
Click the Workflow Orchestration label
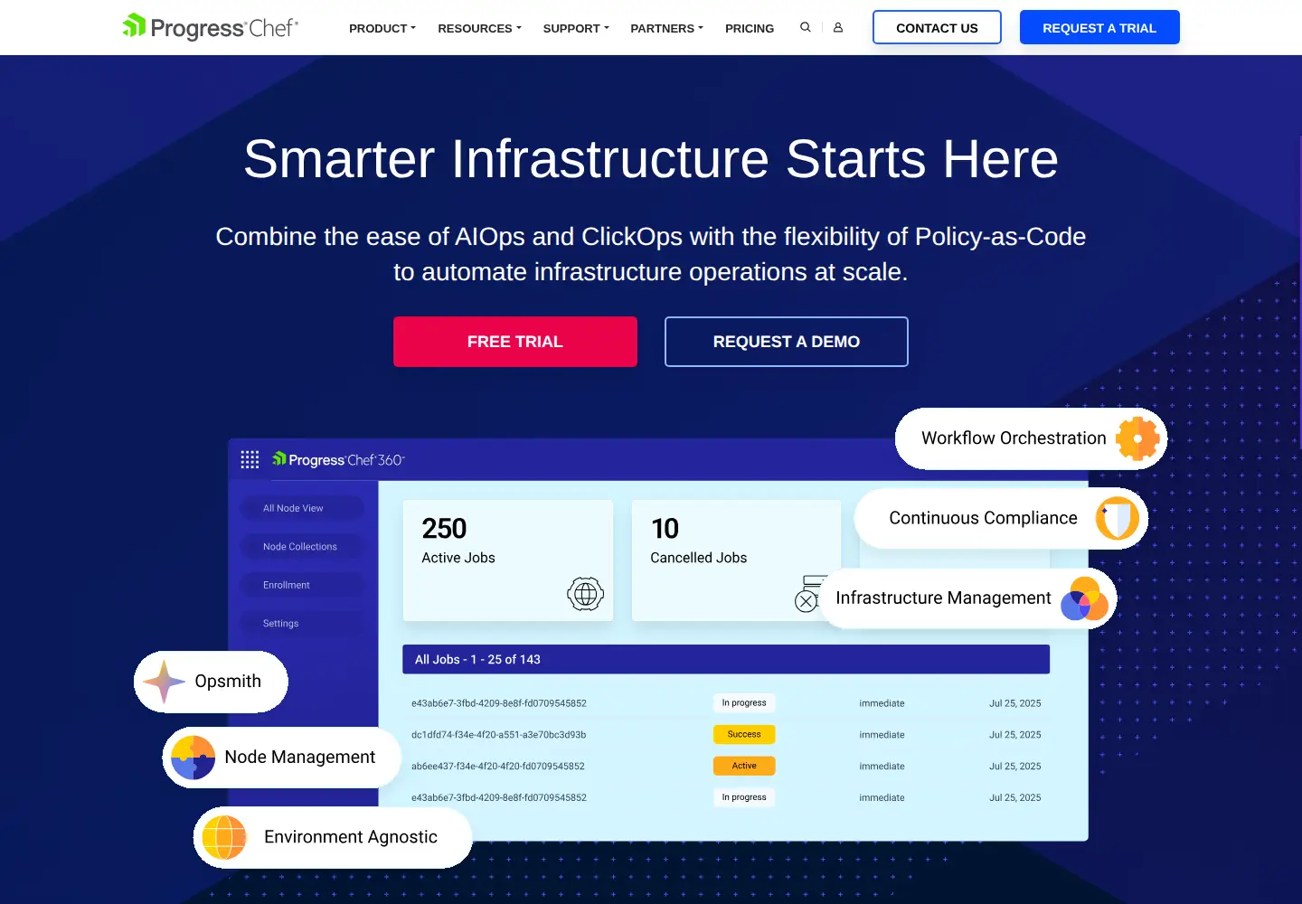pos(1014,438)
